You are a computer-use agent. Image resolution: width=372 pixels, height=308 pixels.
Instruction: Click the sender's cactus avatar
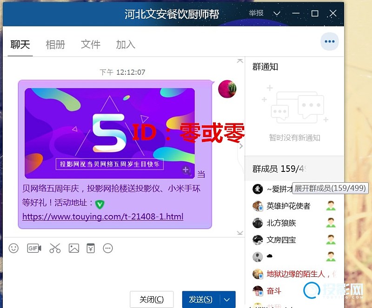click(x=227, y=89)
